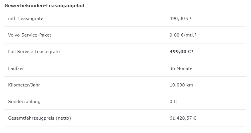Click the 0 € Sonderzahlung value
Viewport: 251px width, 133px height.
pos(173,102)
